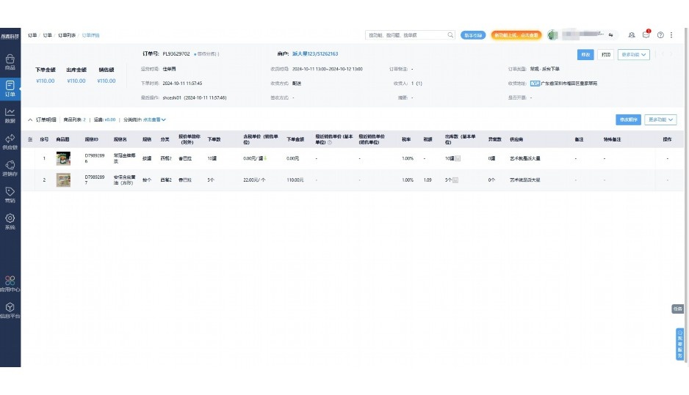Click the top search input field
Image resolution: width=689 pixels, height=395 pixels.
[406, 34]
